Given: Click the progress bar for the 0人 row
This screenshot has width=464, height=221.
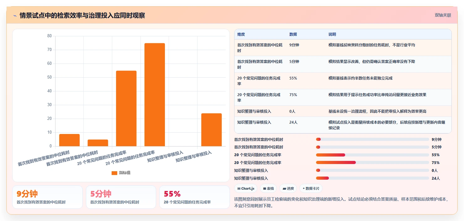Looking at the screenshot, I should 372,171.
